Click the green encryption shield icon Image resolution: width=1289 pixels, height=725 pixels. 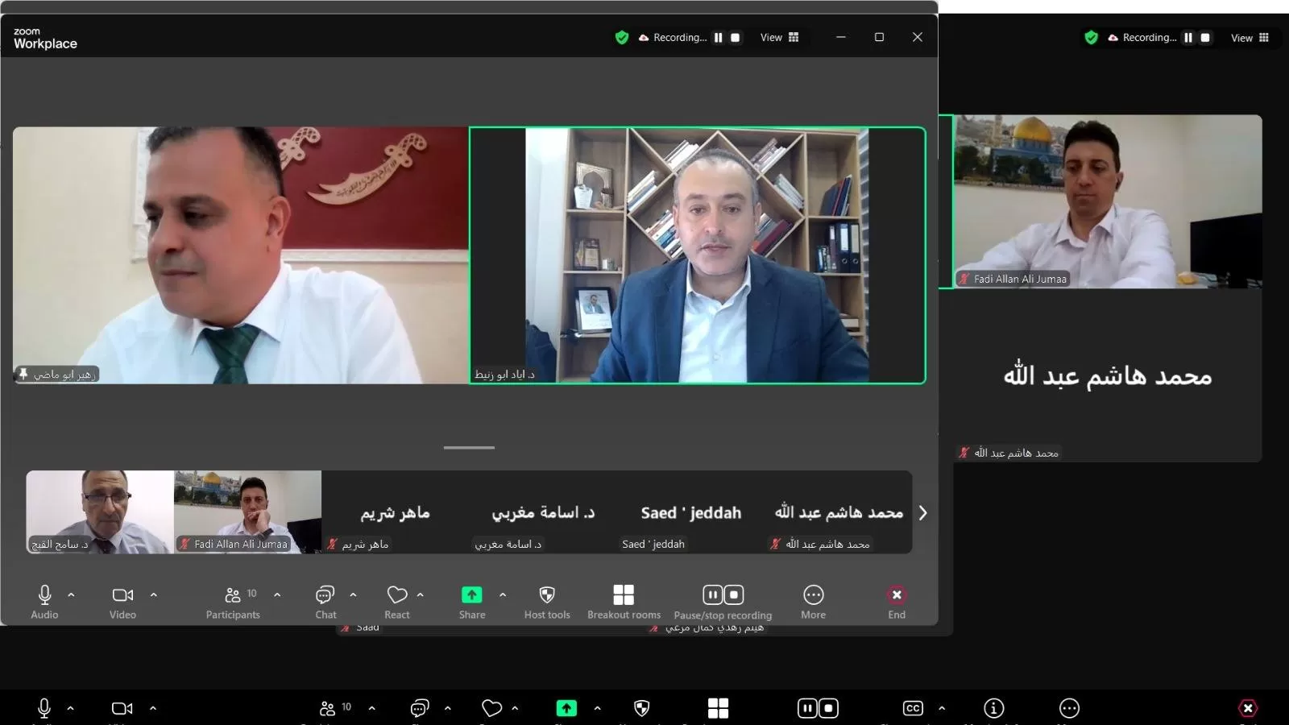[x=621, y=37]
